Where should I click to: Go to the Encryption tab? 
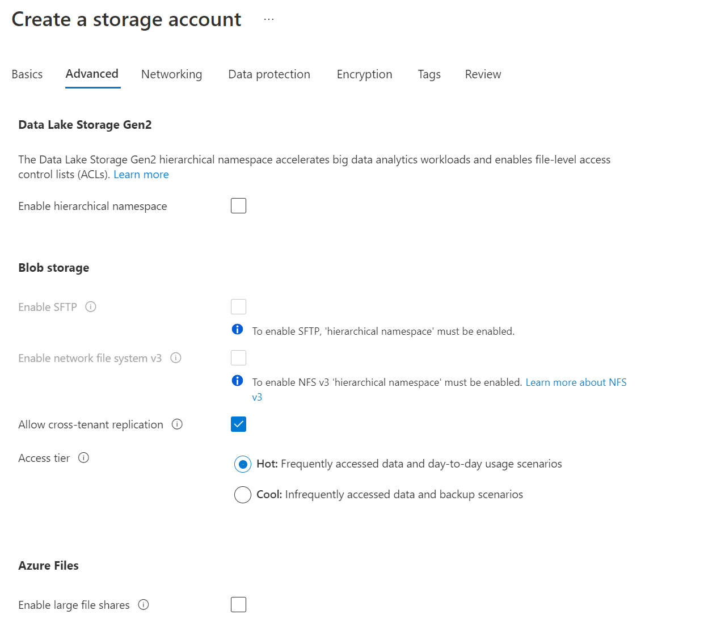click(x=364, y=74)
